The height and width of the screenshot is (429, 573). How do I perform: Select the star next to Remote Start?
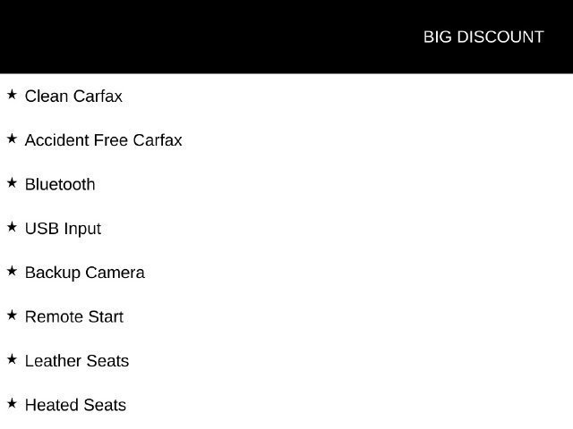tap(12, 315)
